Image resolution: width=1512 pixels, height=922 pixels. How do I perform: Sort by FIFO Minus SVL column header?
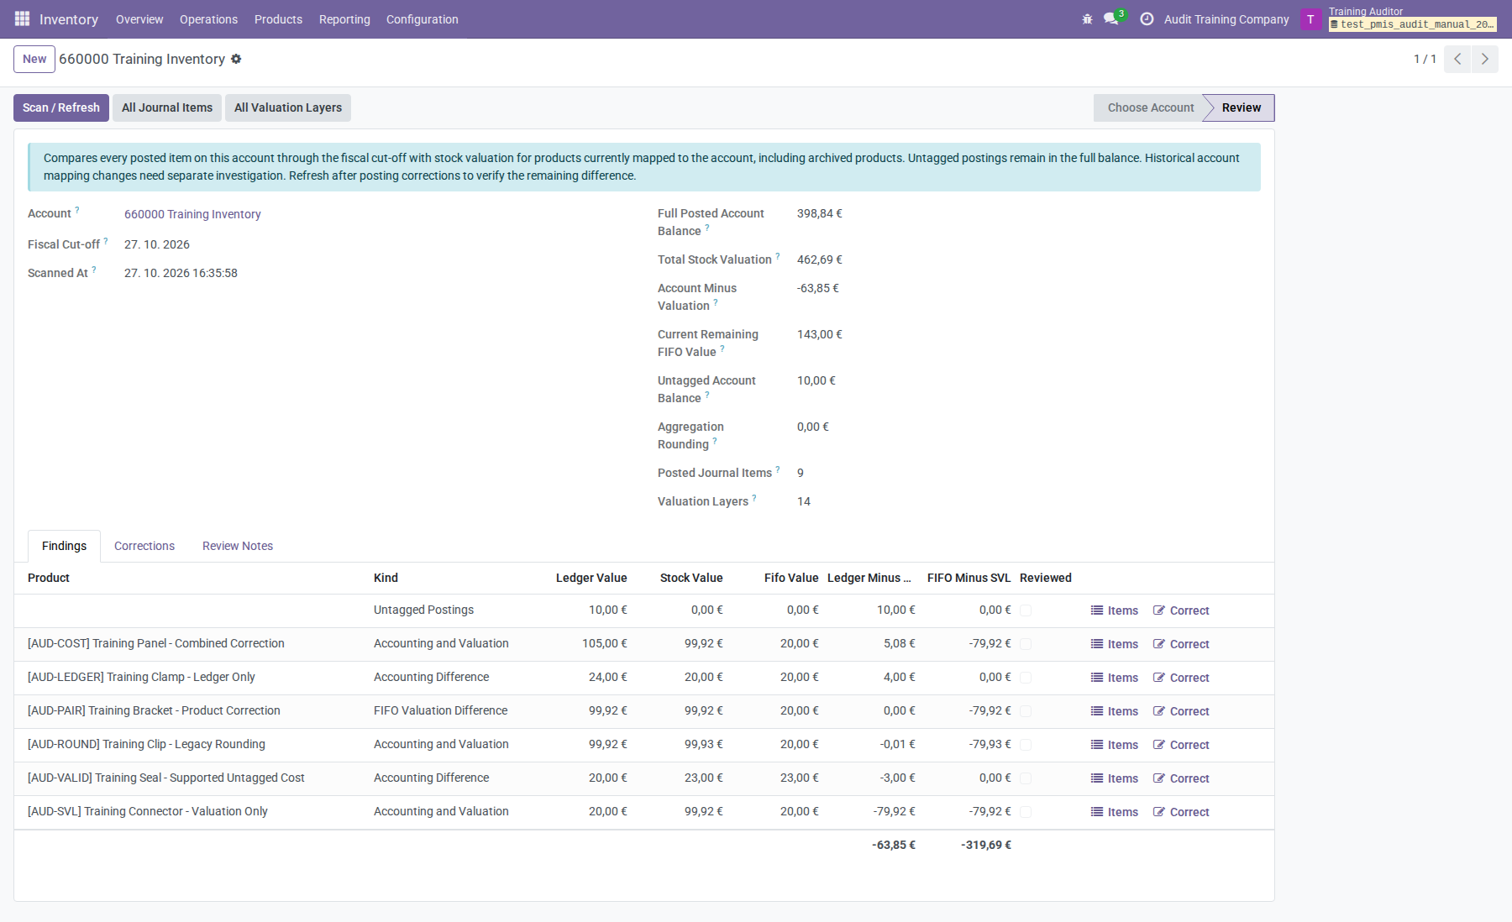point(969,578)
